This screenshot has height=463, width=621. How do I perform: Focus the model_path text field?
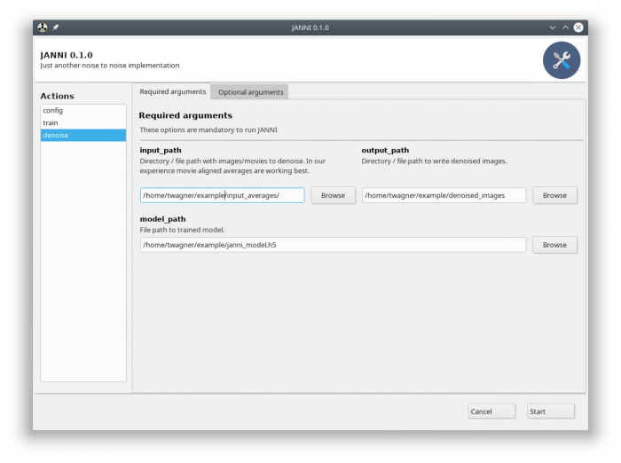coord(333,245)
